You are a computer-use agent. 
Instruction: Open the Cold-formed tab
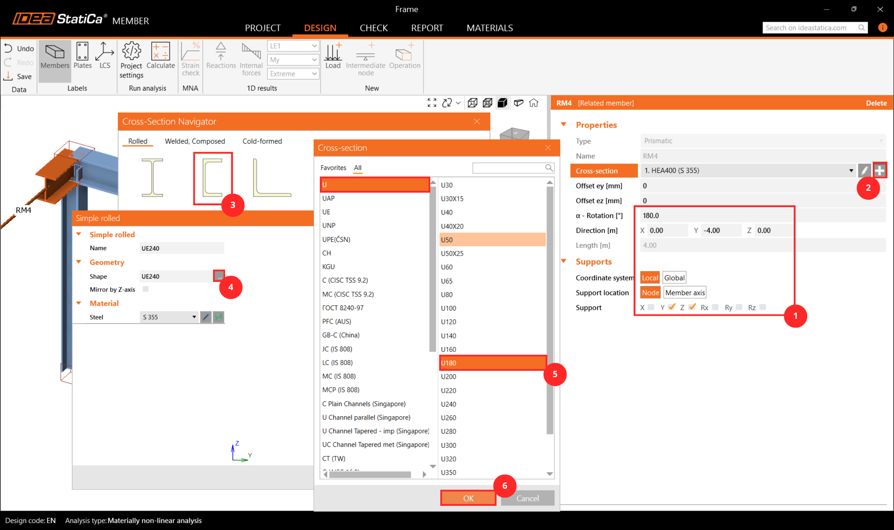click(262, 141)
